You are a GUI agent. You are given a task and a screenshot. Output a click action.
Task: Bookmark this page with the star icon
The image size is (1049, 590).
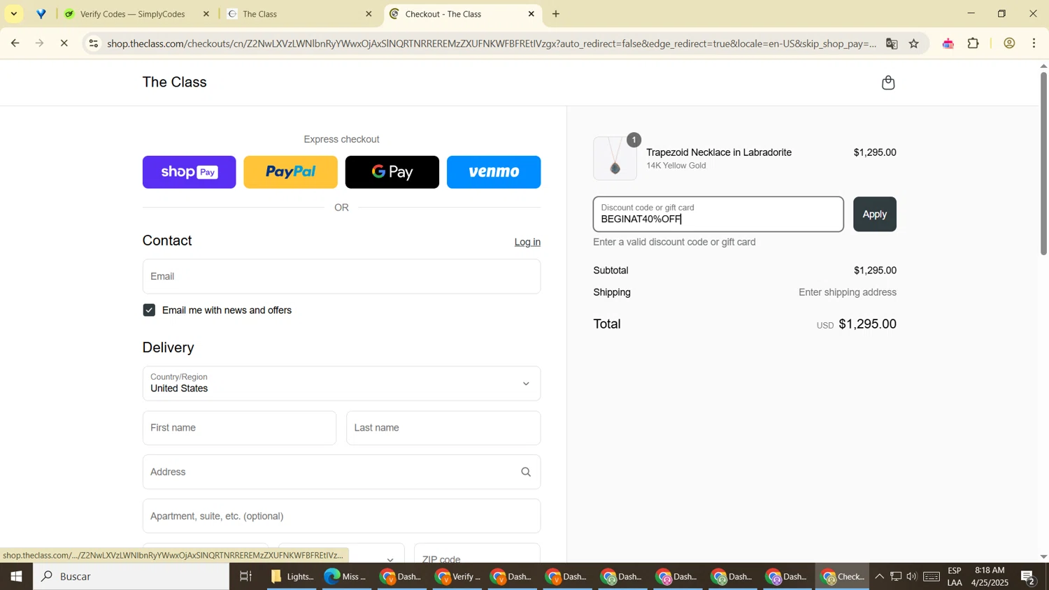[914, 43]
